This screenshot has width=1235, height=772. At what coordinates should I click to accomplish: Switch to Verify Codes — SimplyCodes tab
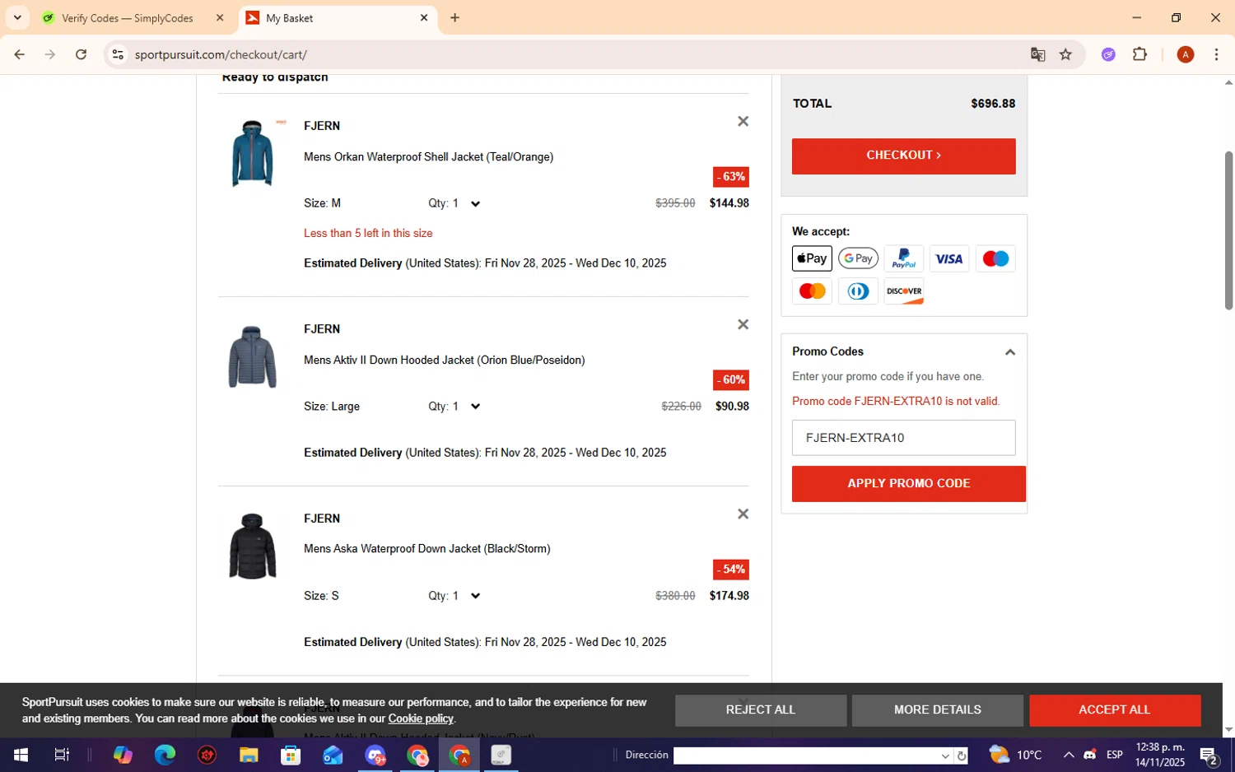[128, 18]
